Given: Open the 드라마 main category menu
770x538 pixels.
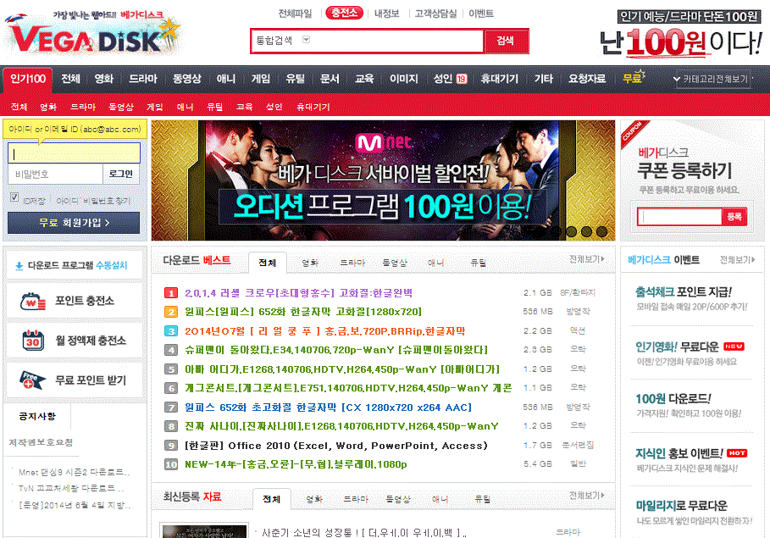Looking at the screenshot, I should point(143,79).
